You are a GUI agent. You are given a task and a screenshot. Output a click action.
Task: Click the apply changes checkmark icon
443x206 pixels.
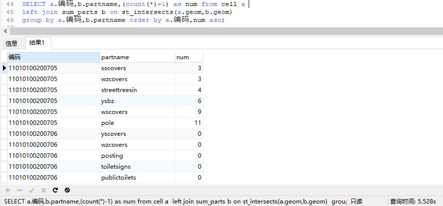[31, 190]
